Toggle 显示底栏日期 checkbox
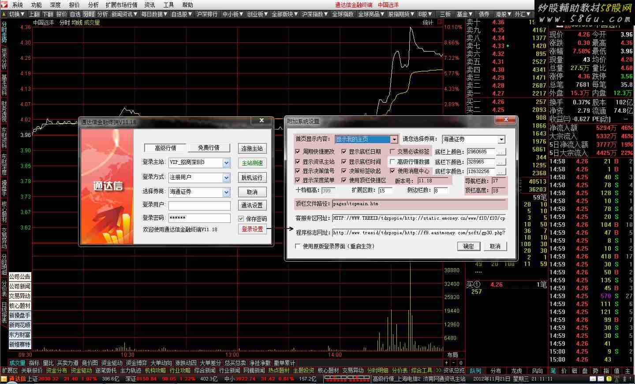This screenshot has width=635, height=384. [x=344, y=151]
